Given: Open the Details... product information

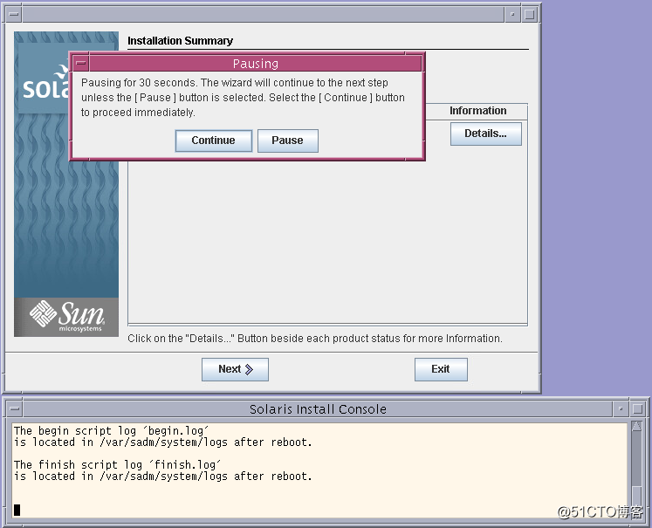Looking at the screenshot, I should pyautogui.click(x=485, y=134).
